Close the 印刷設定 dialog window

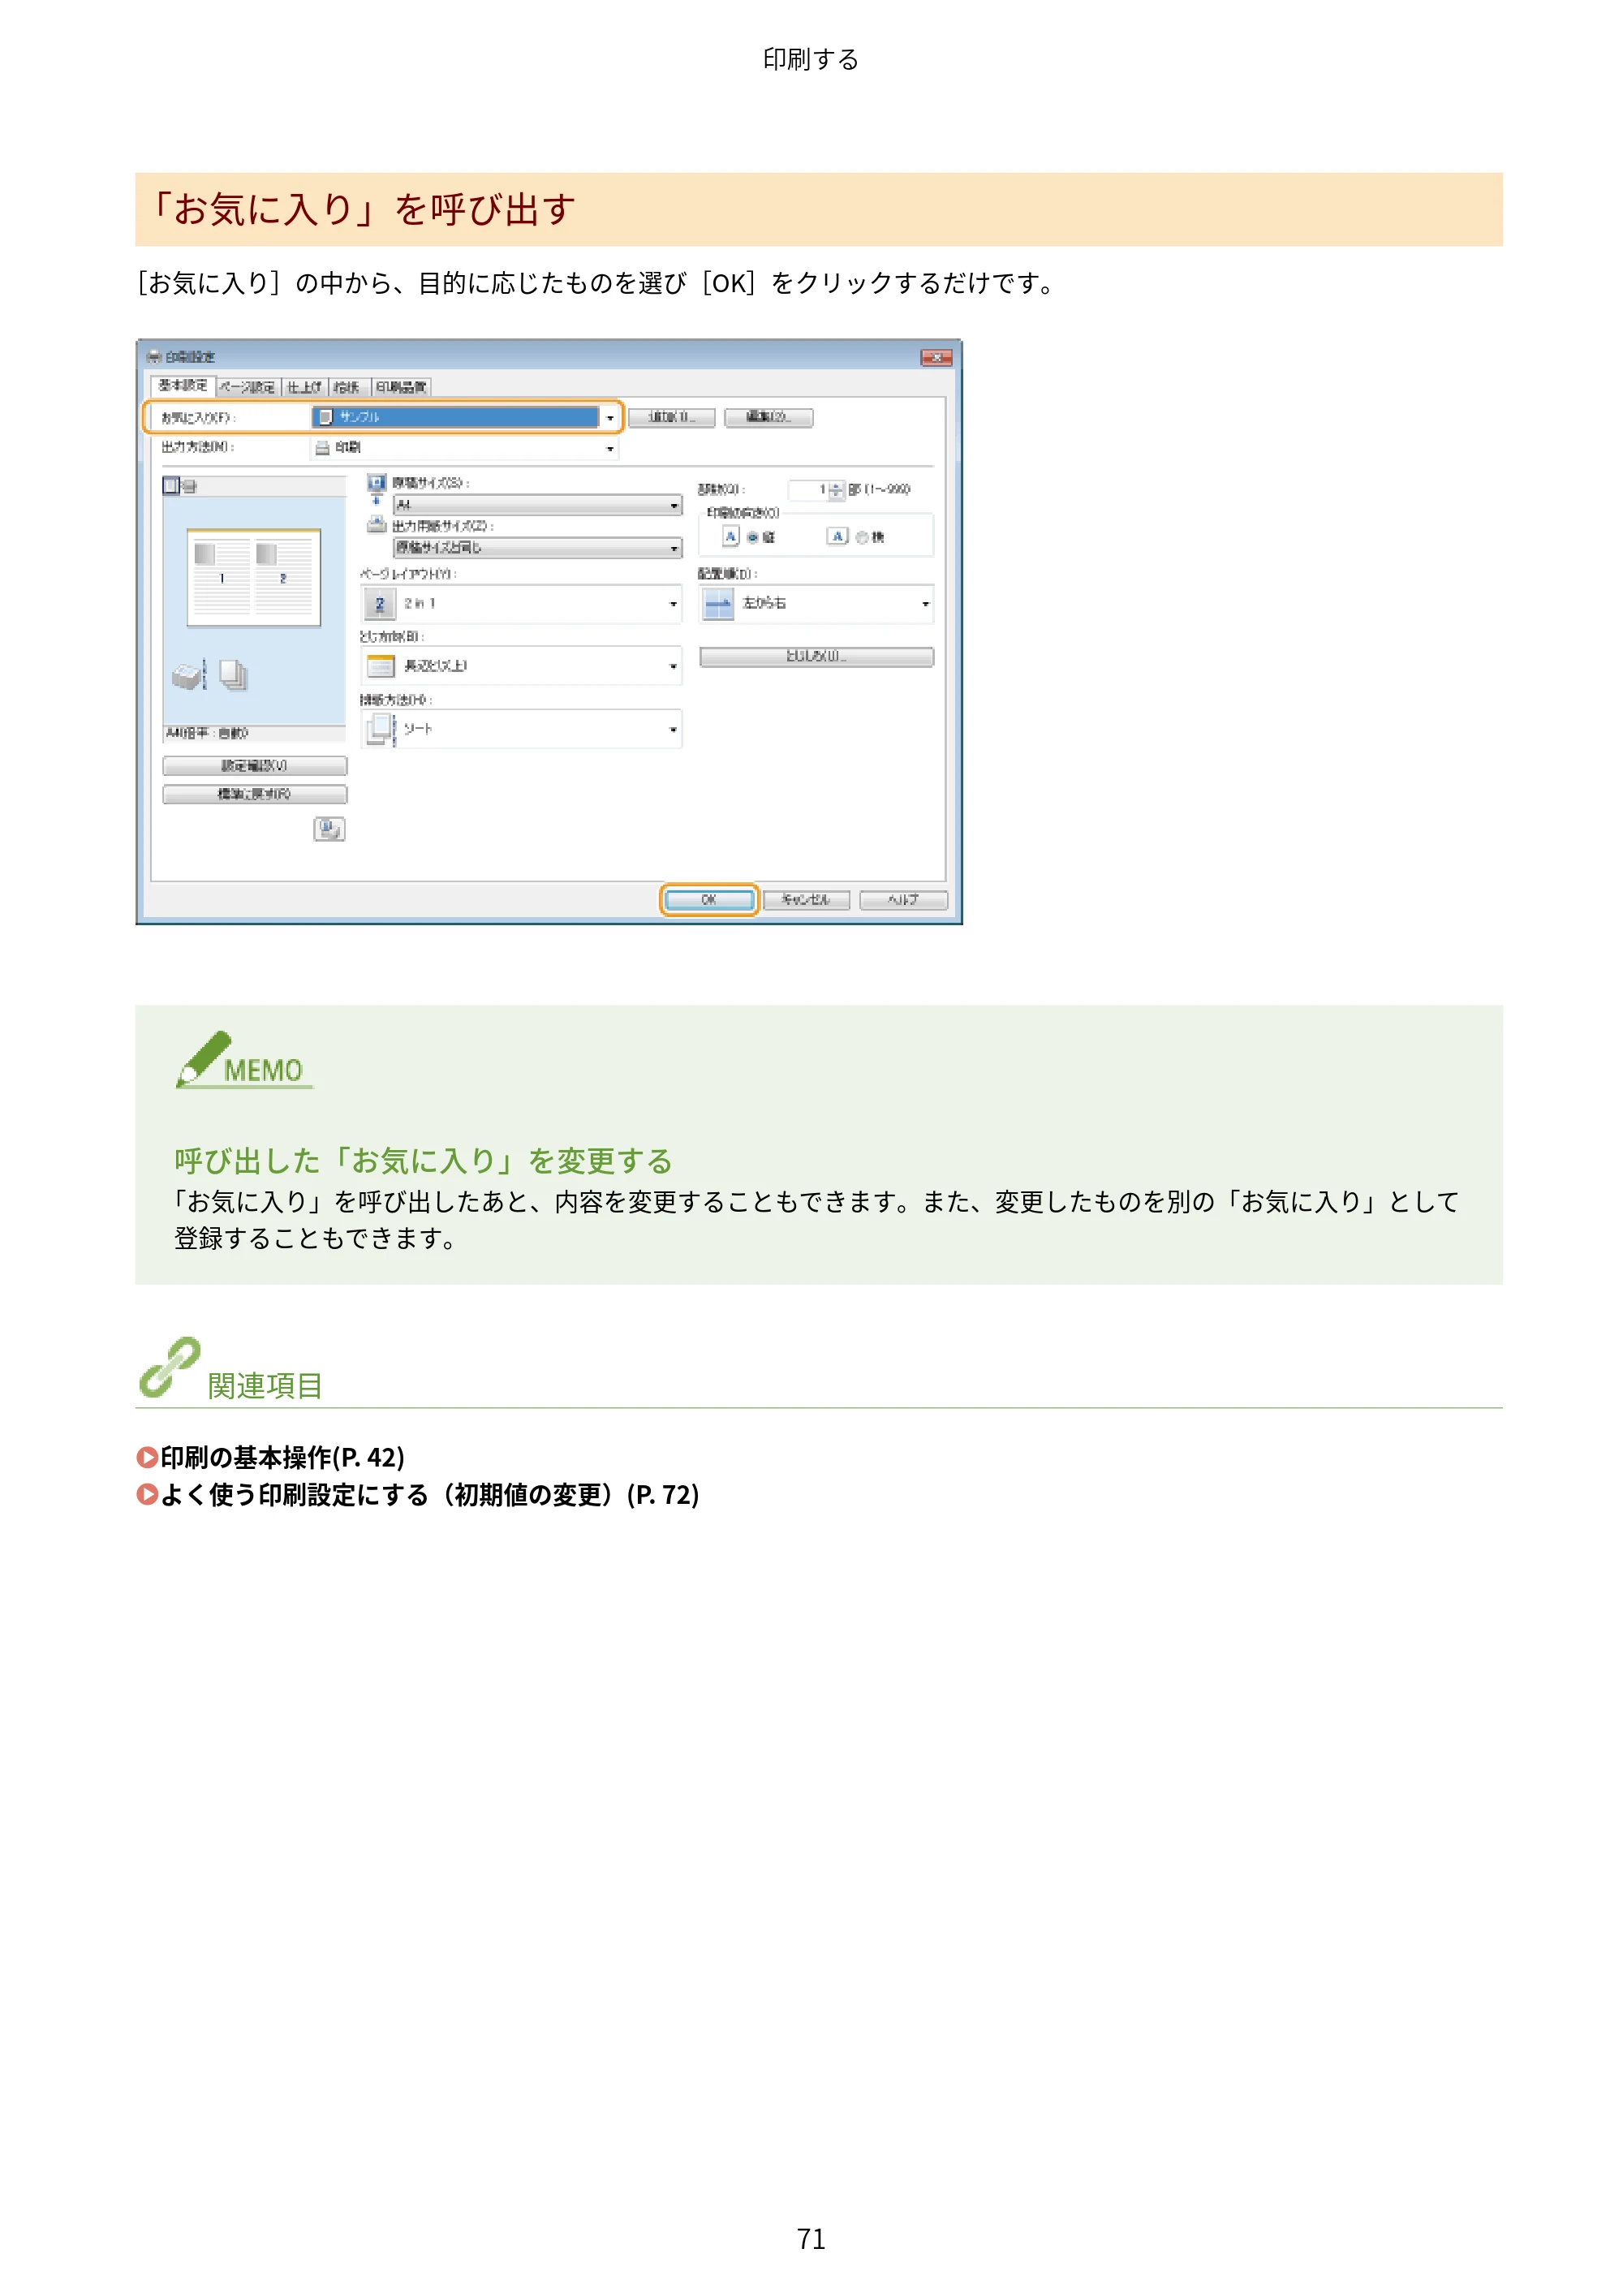pyautogui.click(x=937, y=358)
